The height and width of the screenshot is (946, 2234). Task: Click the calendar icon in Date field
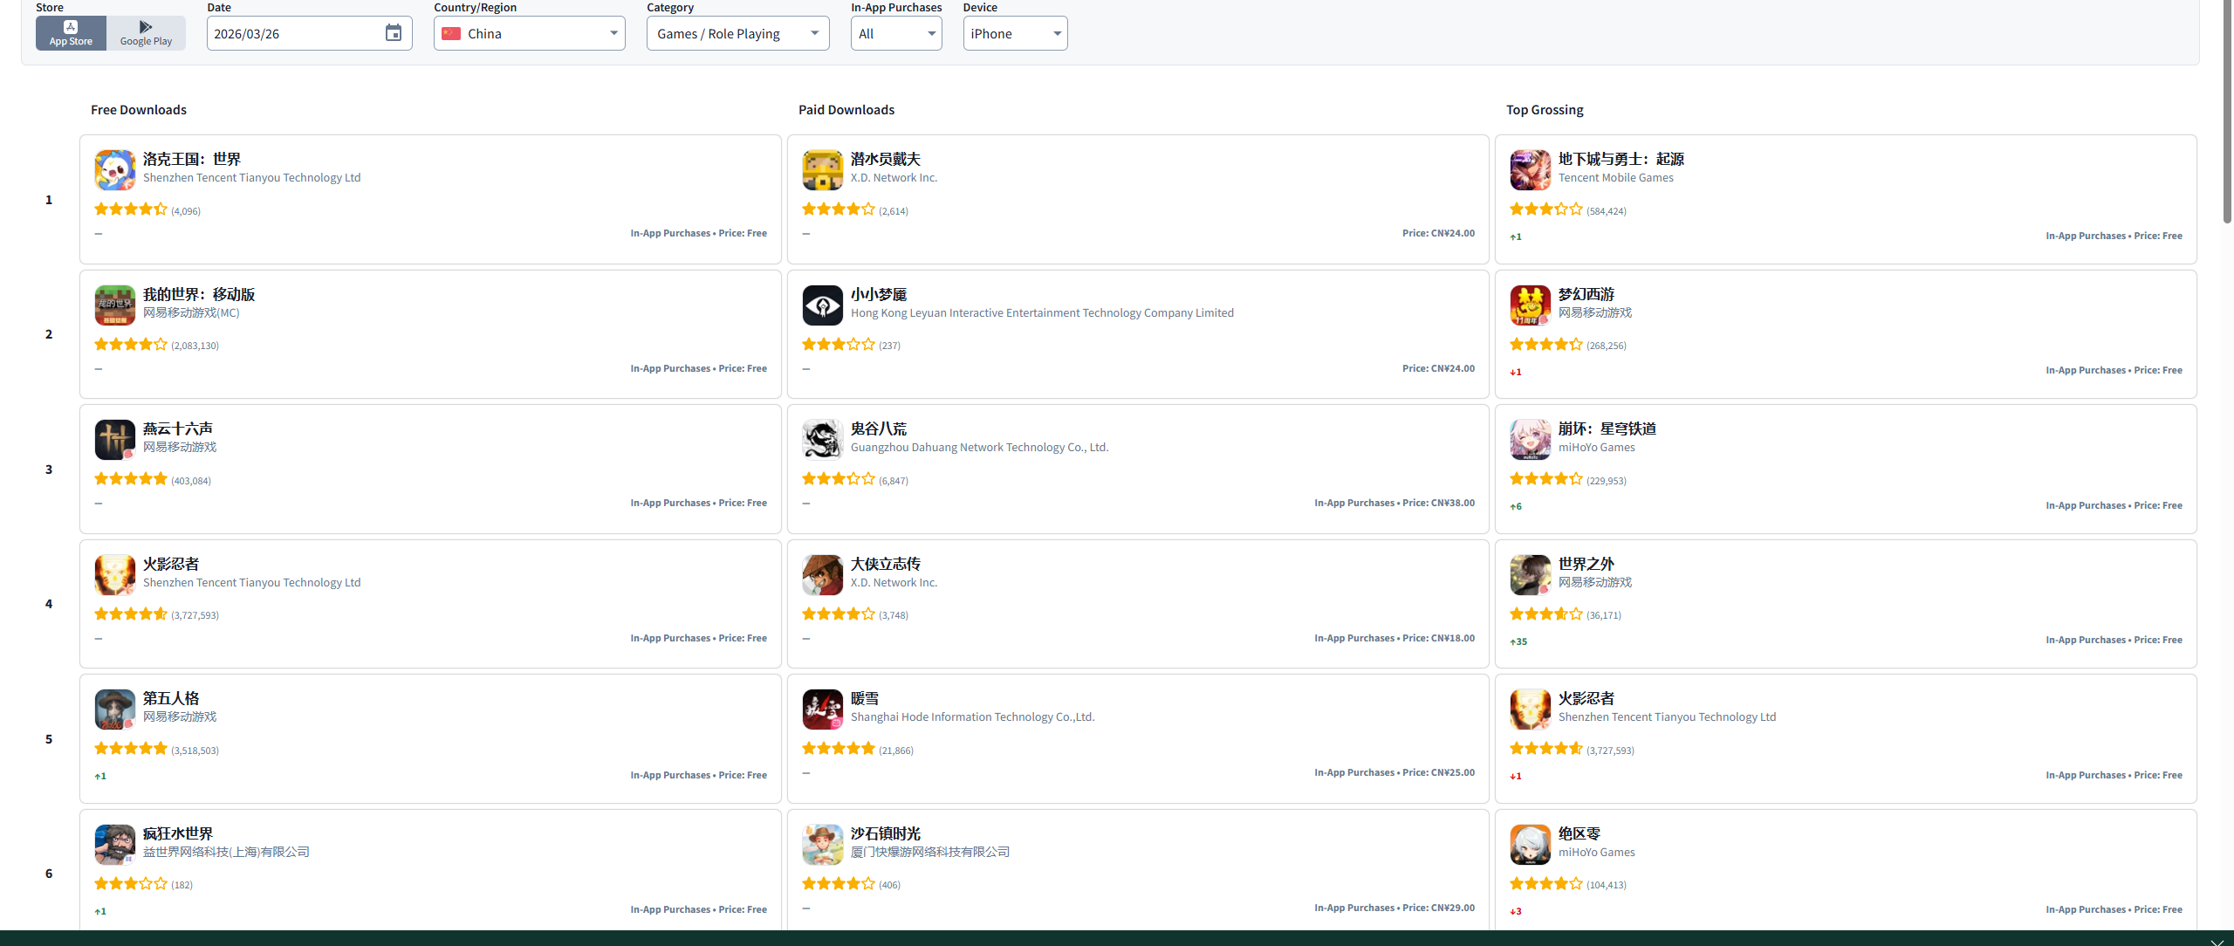394,33
